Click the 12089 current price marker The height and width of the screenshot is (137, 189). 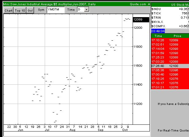click(141, 20)
